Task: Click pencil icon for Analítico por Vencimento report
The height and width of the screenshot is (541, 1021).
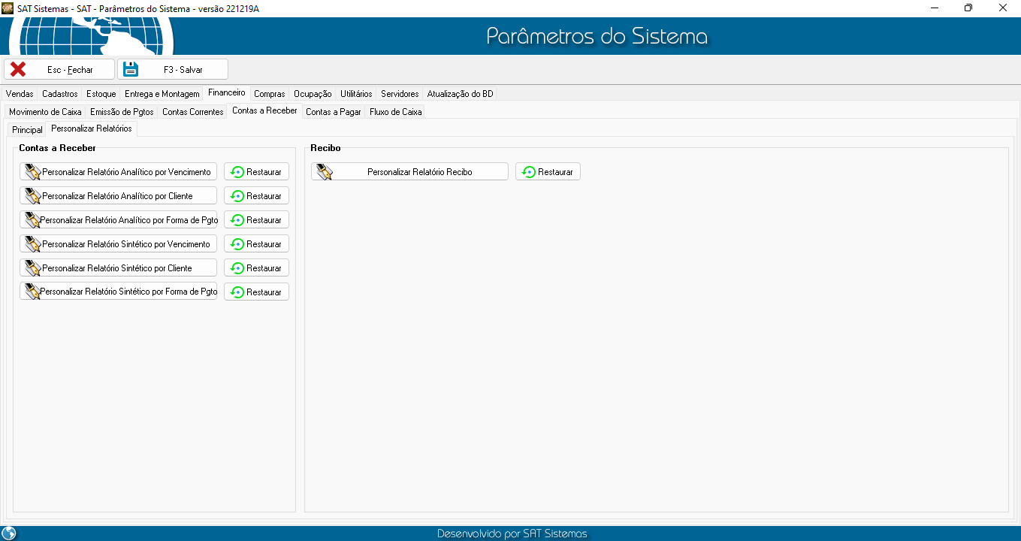Action: coord(32,172)
